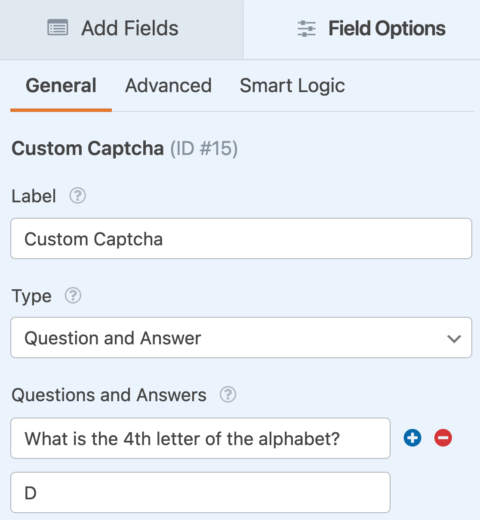Open the help tooltip for Label
The image size is (480, 520).
[x=77, y=196]
